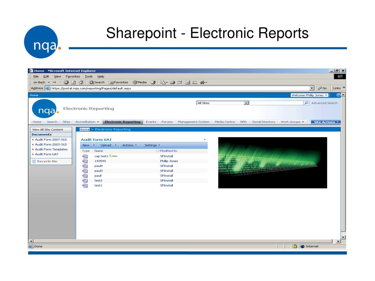The image size is (375, 281).
Task: Open Audit Form 2007 OLD library
Action: click(51, 139)
